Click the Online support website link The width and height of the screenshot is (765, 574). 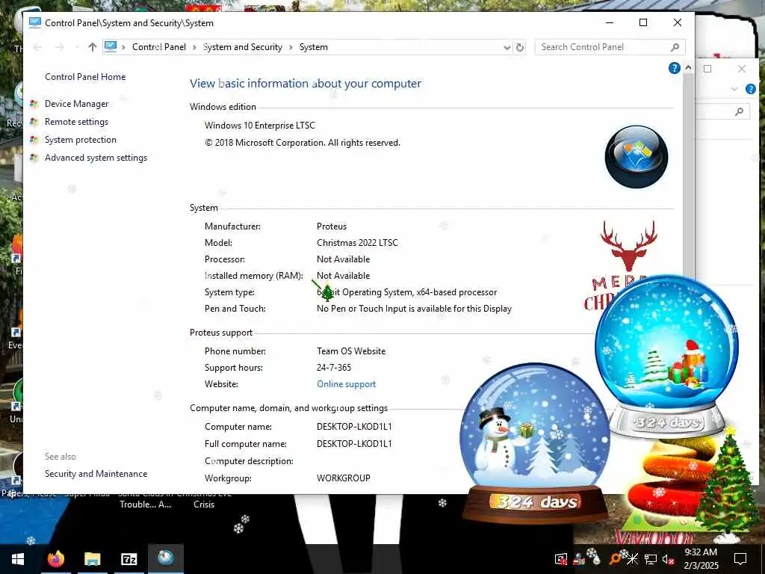pos(347,384)
